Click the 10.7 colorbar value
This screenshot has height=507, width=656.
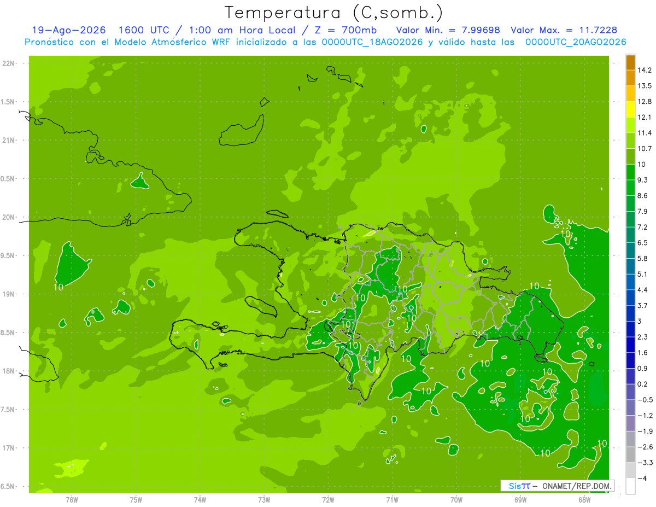[645, 149]
